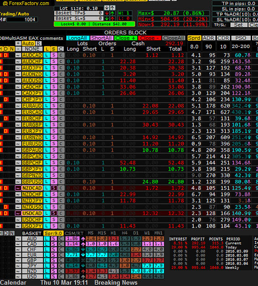Click the S (short) icon for EURGBP
Image resolution: width=258 pixels, height=286 pixels.
tap(54, 125)
